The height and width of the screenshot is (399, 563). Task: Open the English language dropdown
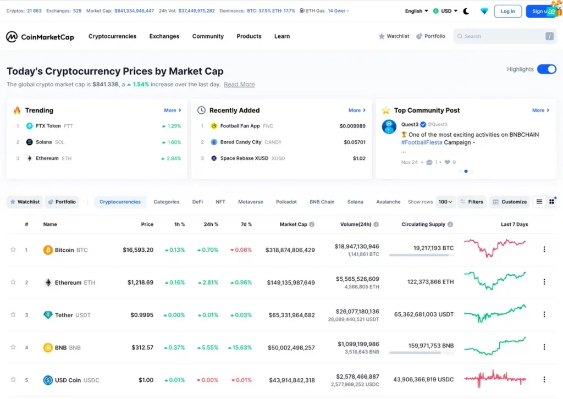coord(416,11)
